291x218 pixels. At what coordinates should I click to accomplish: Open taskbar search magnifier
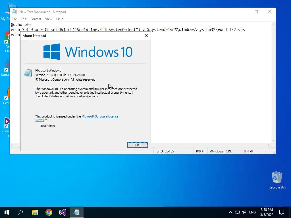click(20, 212)
